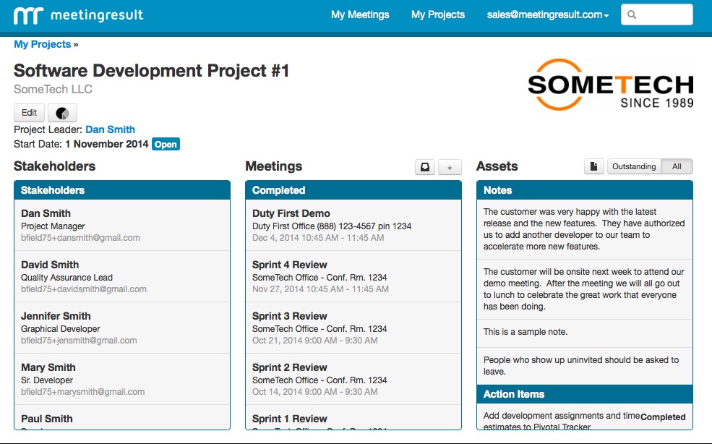712x444 pixels.
Task: Click the Oct 14, 2014 meeting time
Action: point(314,392)
